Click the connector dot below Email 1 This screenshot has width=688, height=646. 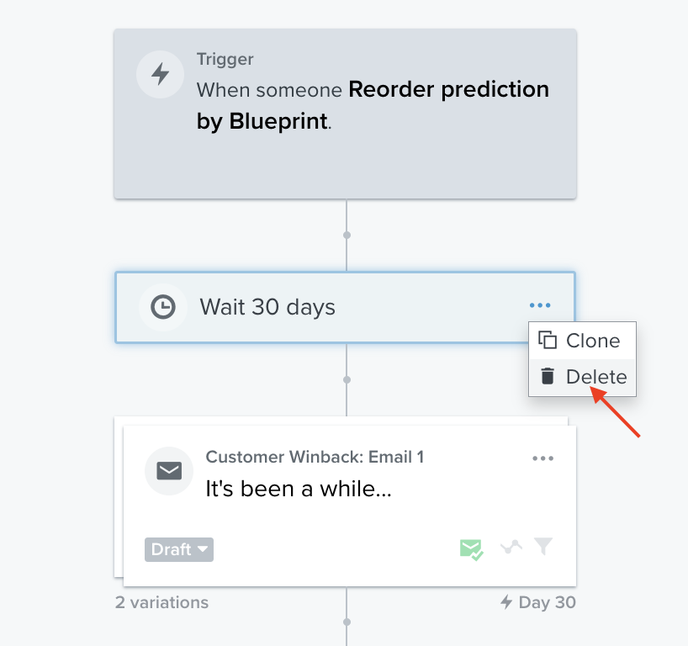347,622
